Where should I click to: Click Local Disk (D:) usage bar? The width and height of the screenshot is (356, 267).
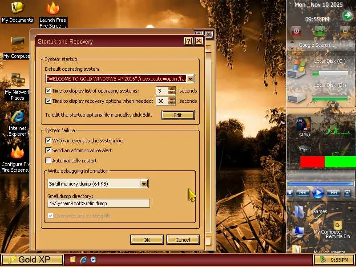[x=330, y=98]
